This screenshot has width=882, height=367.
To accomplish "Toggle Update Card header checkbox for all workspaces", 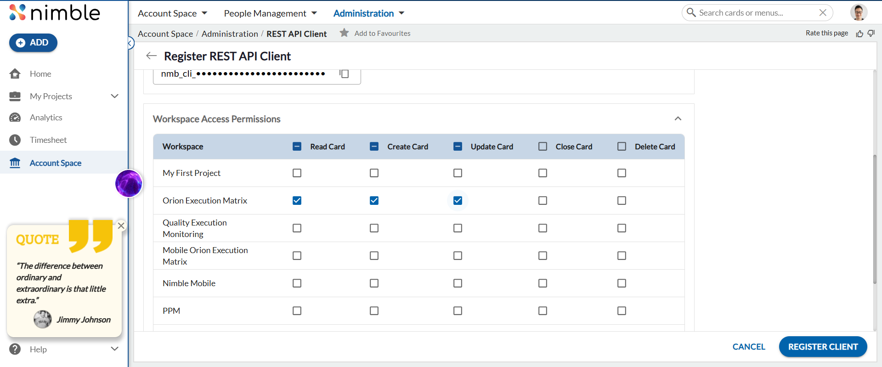I will pos(458,147).
